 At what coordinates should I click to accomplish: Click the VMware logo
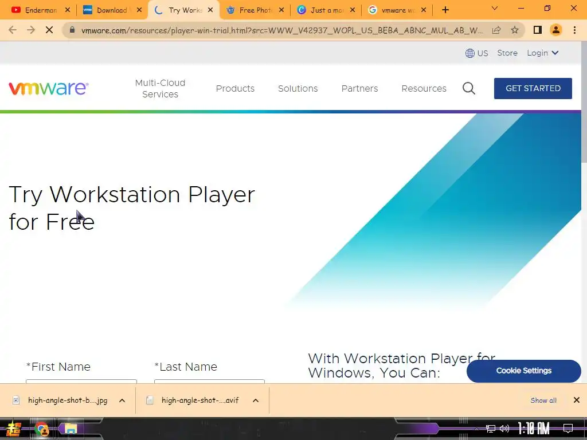click(49, 88)
